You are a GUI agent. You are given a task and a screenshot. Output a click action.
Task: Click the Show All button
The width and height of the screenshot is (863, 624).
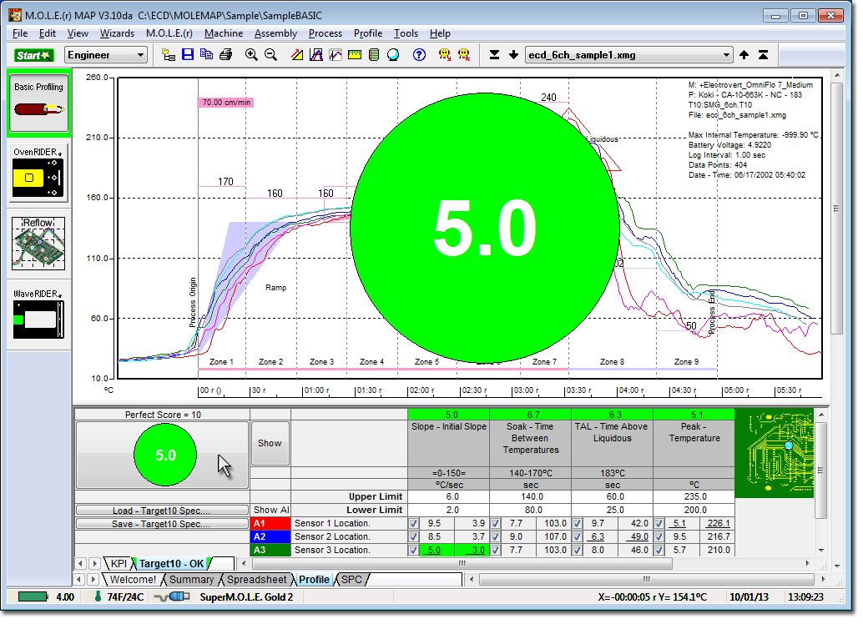[270, 511]
